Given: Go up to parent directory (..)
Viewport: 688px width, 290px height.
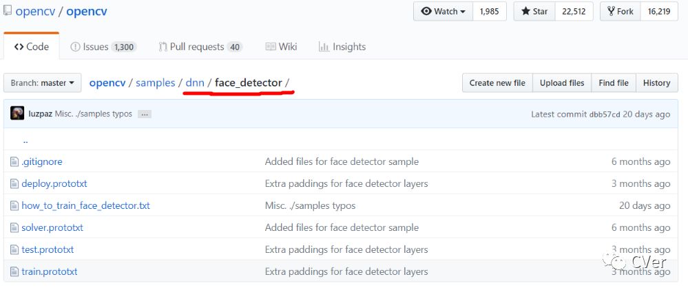Looking at the screenshot, I should tap(25, 142).
